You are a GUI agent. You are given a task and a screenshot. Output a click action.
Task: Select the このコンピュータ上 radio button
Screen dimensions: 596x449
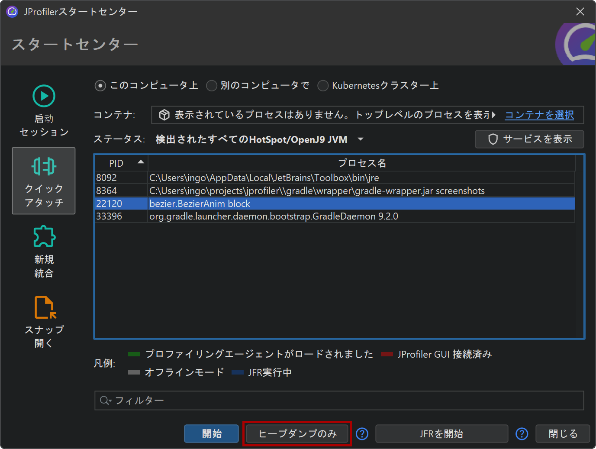(100, 86)
